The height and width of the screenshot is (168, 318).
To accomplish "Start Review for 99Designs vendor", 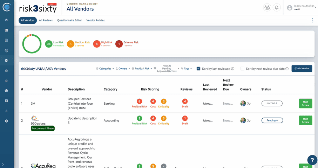I will tap(305, 120).
